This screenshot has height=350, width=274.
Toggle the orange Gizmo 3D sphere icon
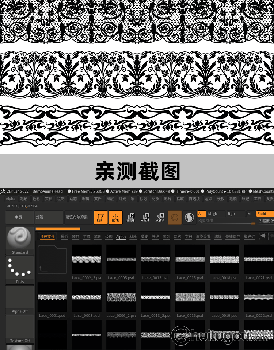175,218
